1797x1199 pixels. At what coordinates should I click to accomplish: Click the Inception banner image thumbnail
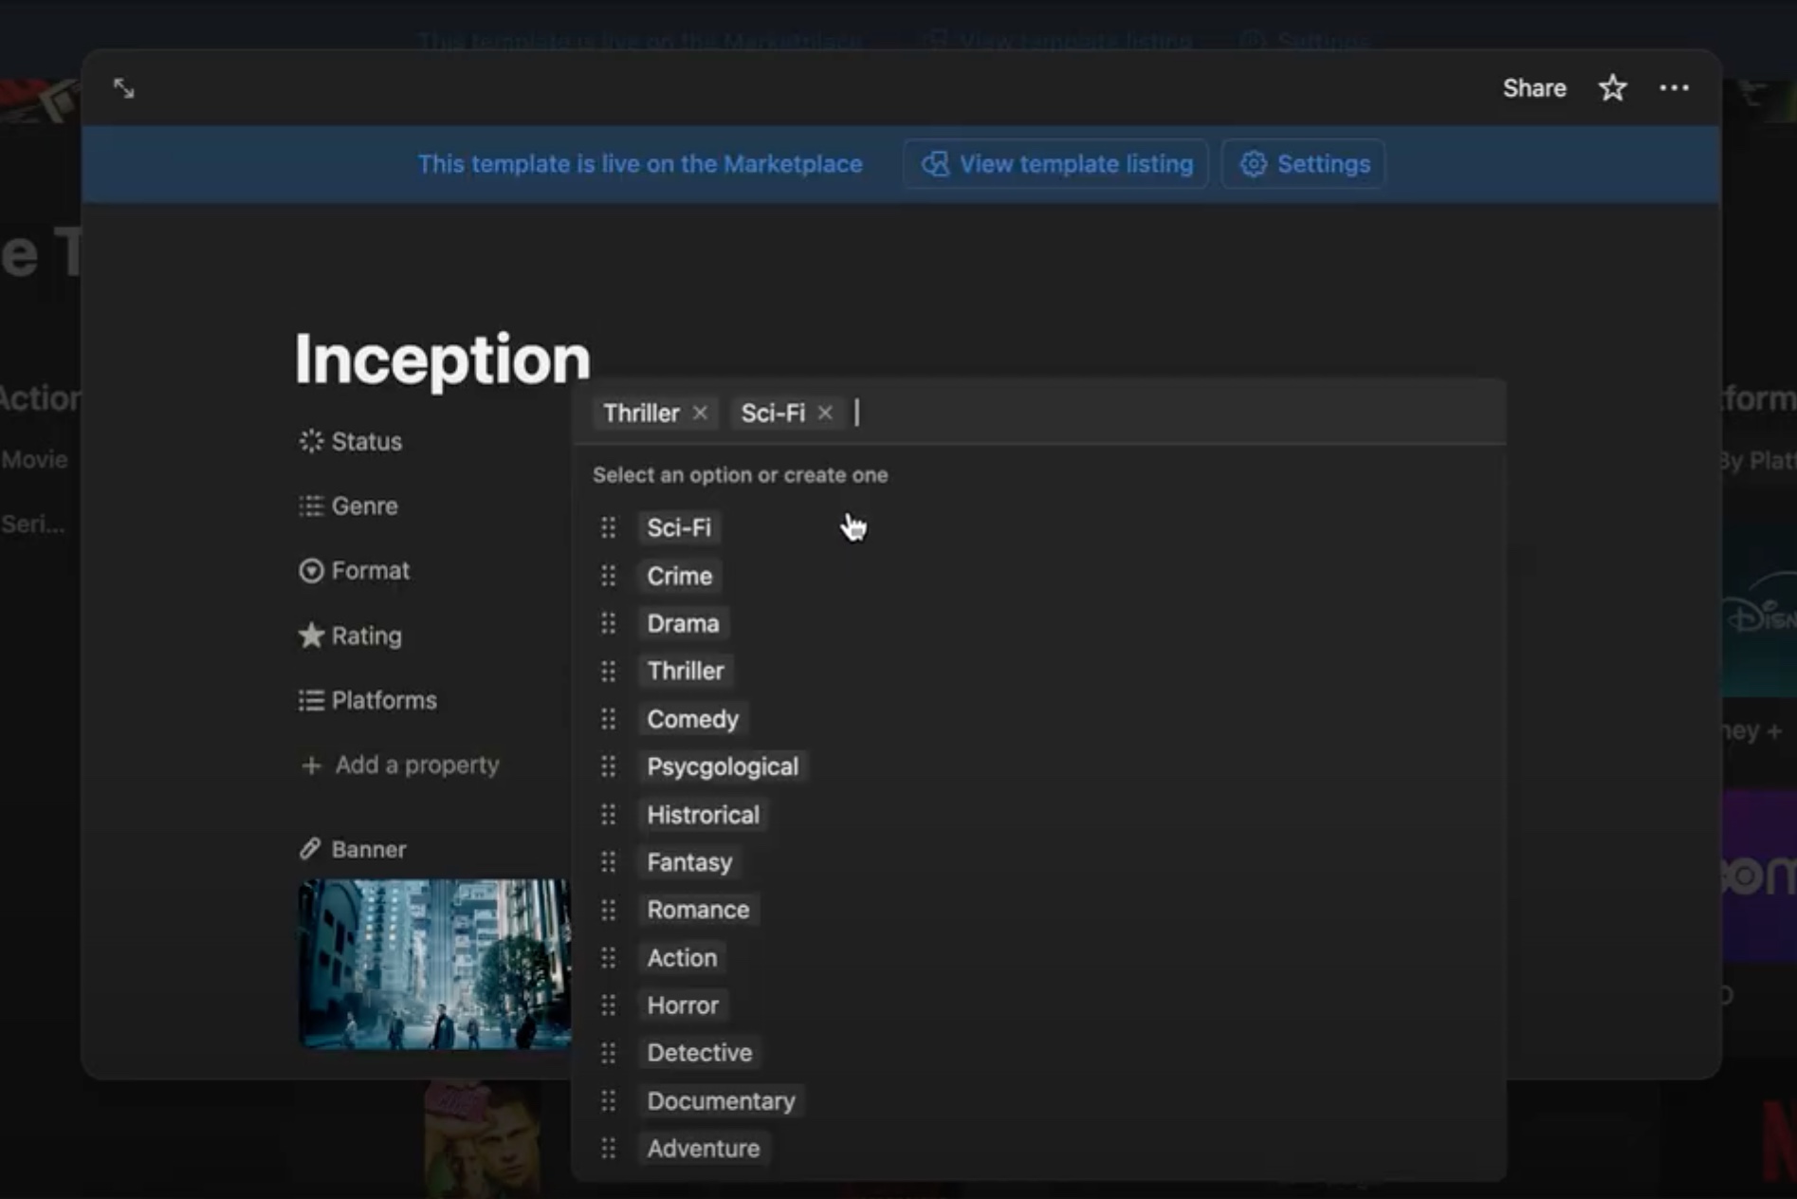434,963
